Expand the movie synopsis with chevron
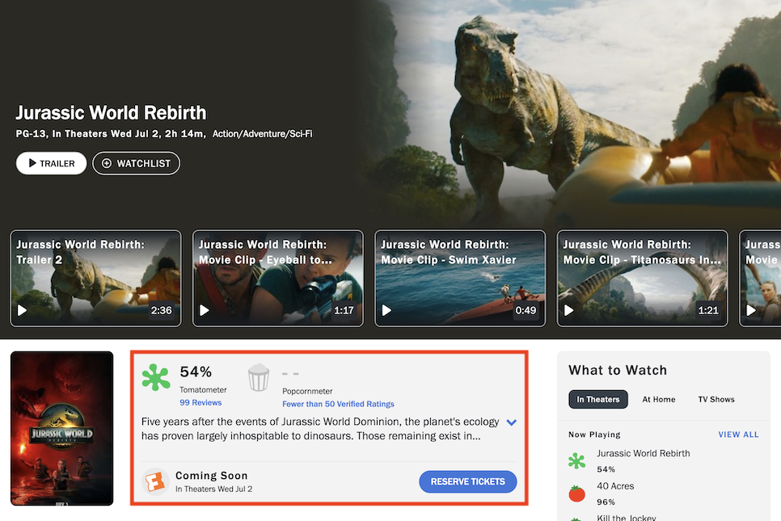The width and height of the screenshot is (781, 521). (512, 422)
